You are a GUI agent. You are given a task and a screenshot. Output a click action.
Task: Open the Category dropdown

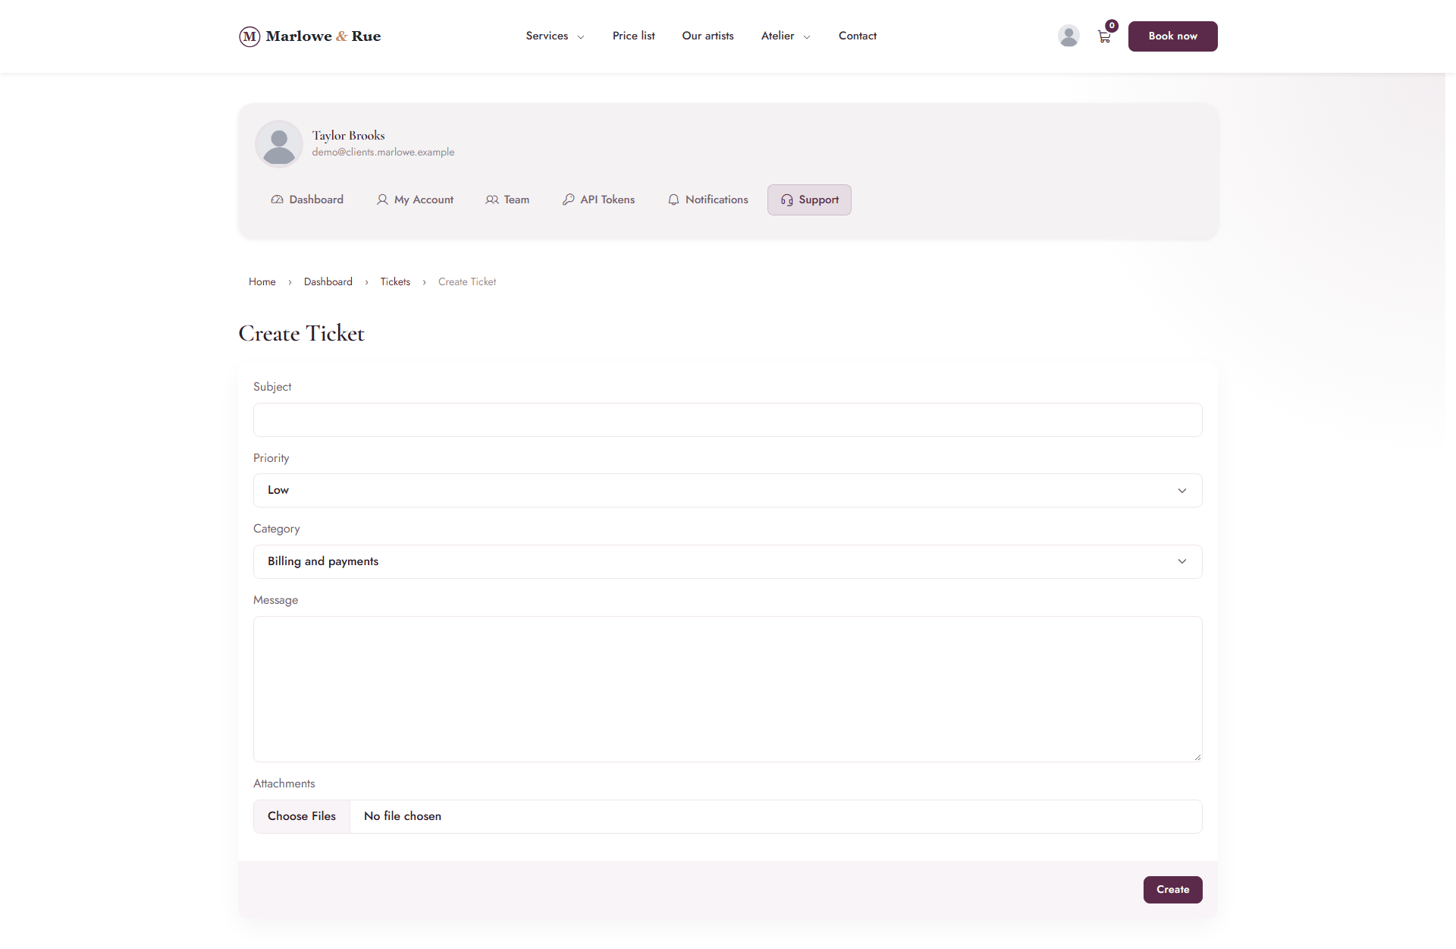(x=727, y=561)
